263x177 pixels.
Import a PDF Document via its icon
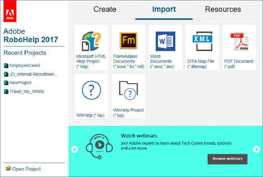(x=239, y=42)
